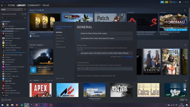Open the library advanced filter icon
190x107 pixels.
click(25, 18)
